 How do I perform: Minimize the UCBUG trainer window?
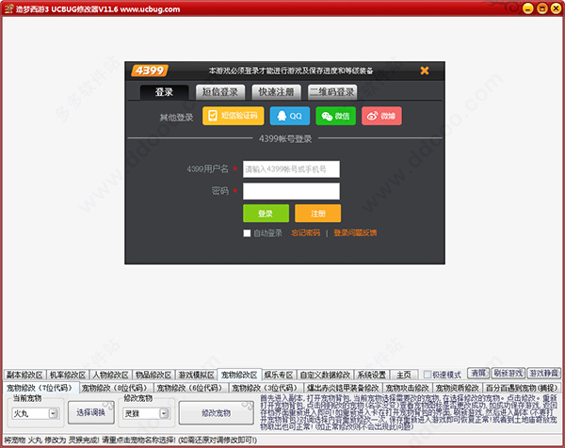528,8
